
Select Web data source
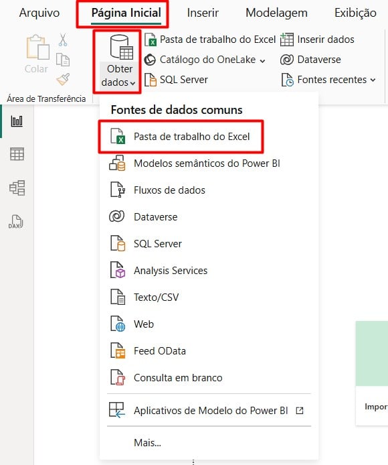coord(209,324)
